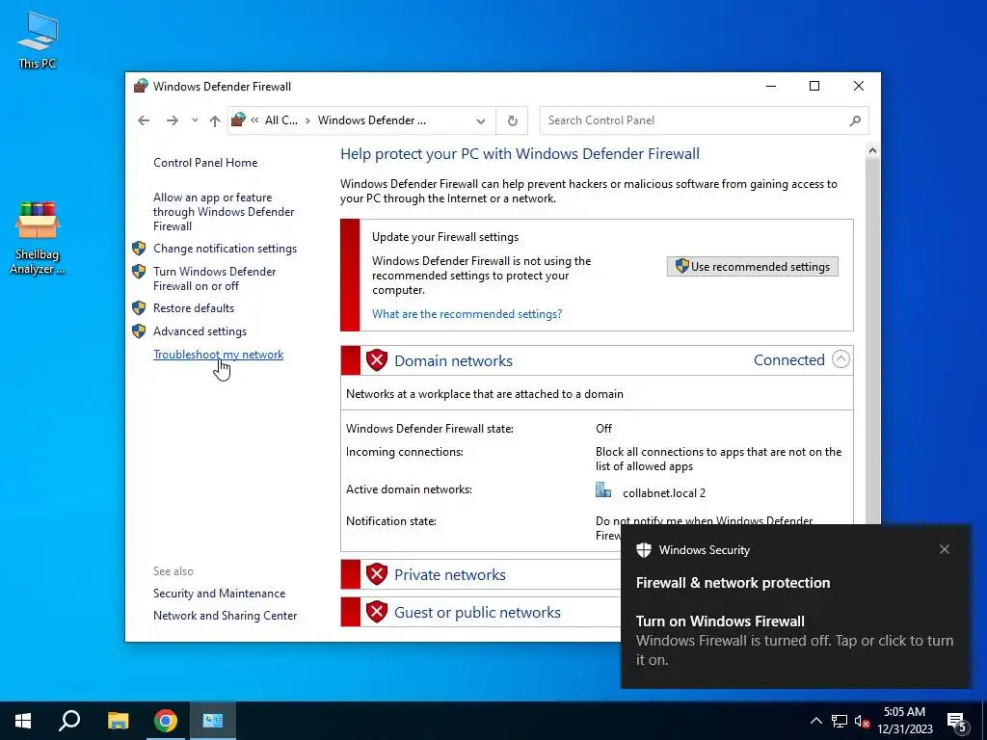Click Domain networks red shield icon
The height and width of the screenshot is (740, 987).
(x=377, y=360)
